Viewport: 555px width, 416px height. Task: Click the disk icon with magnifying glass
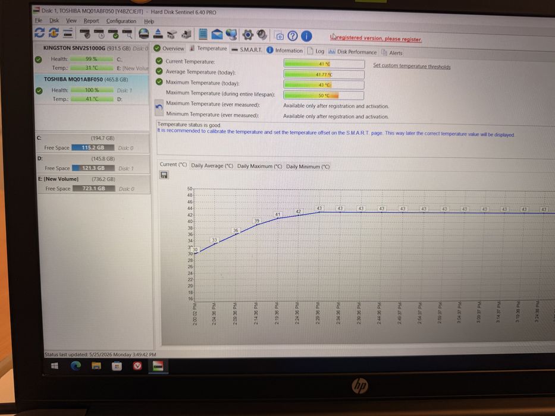(127, 34)
